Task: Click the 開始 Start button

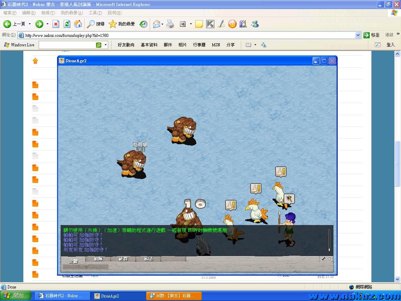Action: coord(15,296)
